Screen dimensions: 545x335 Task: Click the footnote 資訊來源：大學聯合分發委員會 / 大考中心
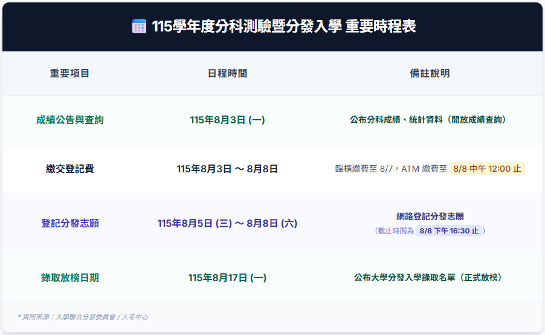[x=85, y=317]
